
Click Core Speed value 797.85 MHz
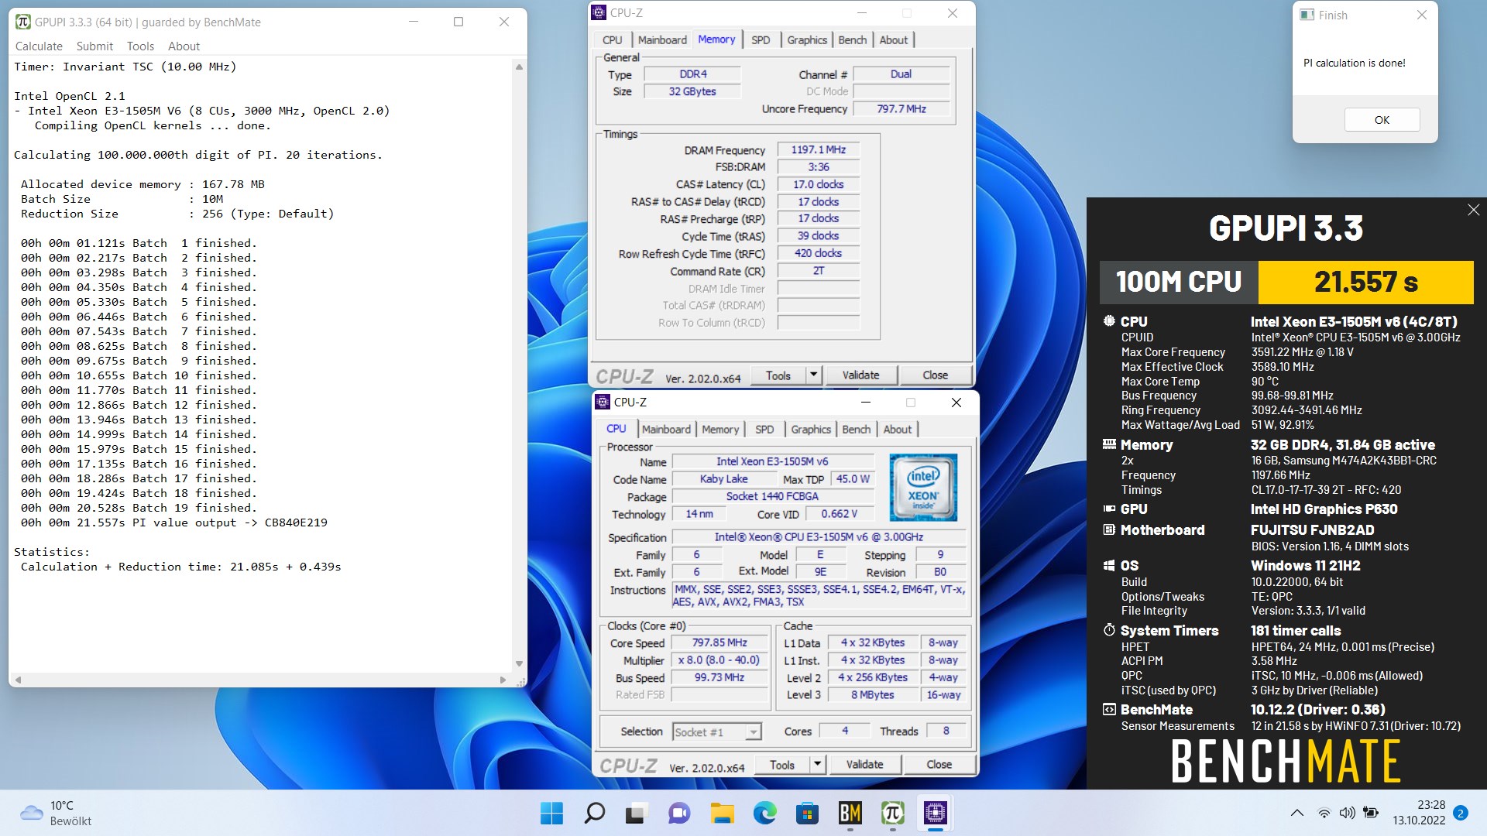(719, 643)
